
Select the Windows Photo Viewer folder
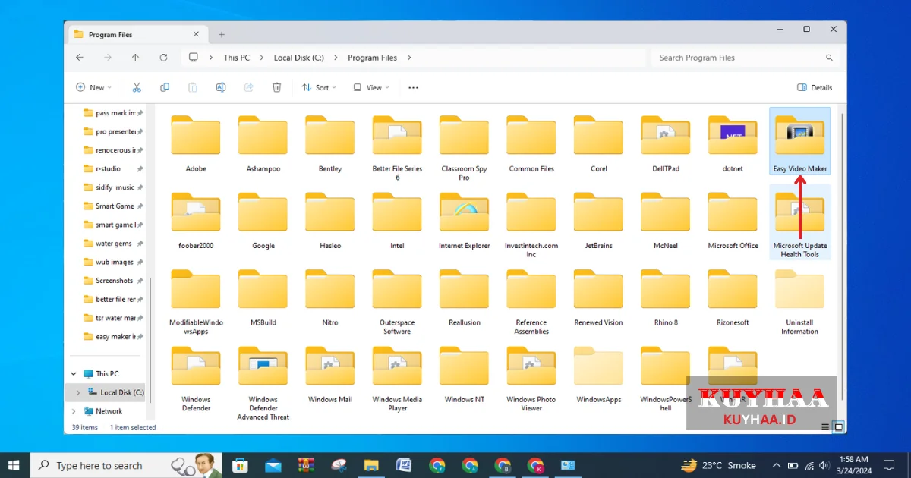531,379
